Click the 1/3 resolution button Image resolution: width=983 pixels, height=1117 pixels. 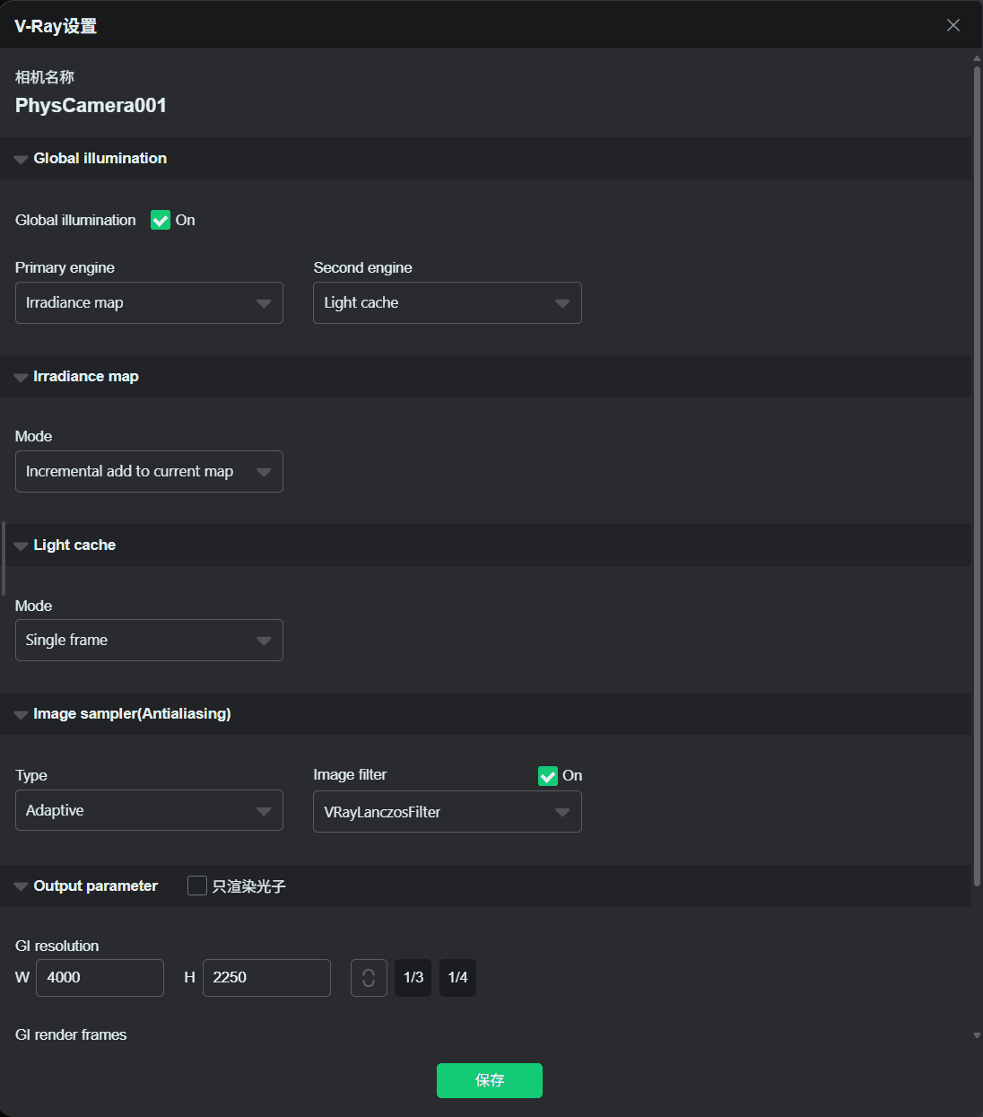point(413,978)
